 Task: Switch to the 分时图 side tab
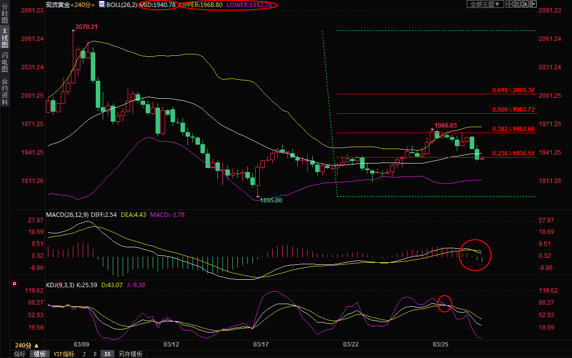(4, 14)
